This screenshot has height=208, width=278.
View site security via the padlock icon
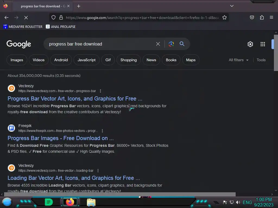tap(61, 18)
